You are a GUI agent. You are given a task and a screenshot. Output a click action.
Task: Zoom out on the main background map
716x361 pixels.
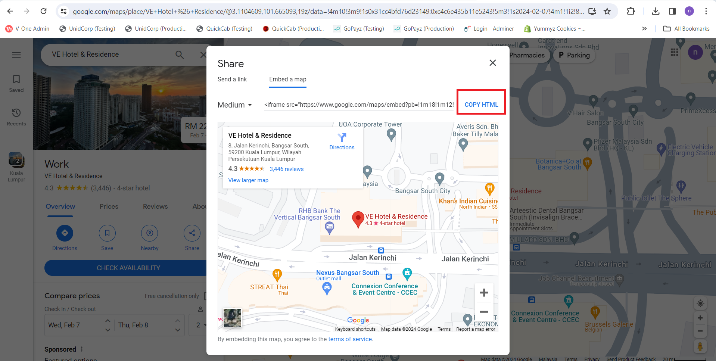click(700, 331)
